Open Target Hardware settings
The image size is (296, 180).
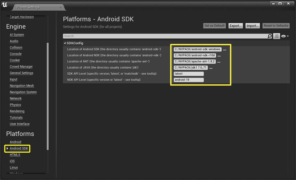tap(22, 17)
